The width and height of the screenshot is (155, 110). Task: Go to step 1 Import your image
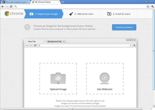click(44, 14)
